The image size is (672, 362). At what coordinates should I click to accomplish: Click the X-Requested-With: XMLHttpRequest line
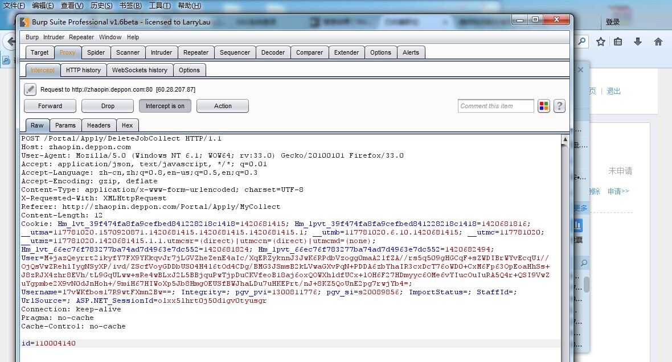click(x=94, y=198)
